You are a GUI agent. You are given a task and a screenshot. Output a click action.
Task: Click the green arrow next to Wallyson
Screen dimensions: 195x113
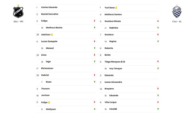pos(94,109)
